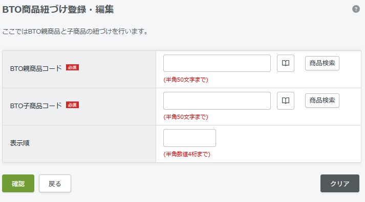365x202 pixels.
Task: Click the BTO商品紐づけ登録・編集 page heading
Action: point(58,10)
